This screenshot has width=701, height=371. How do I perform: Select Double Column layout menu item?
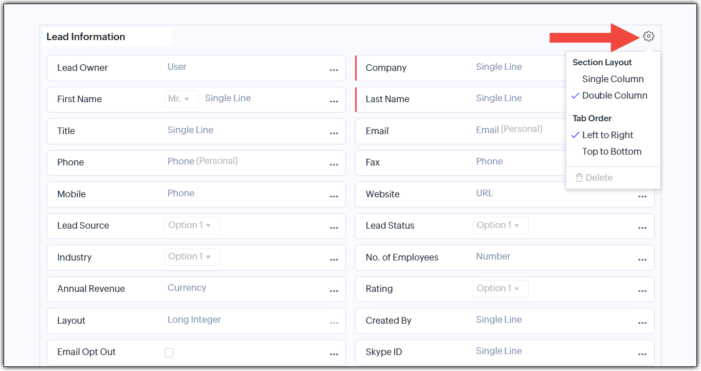615,96
